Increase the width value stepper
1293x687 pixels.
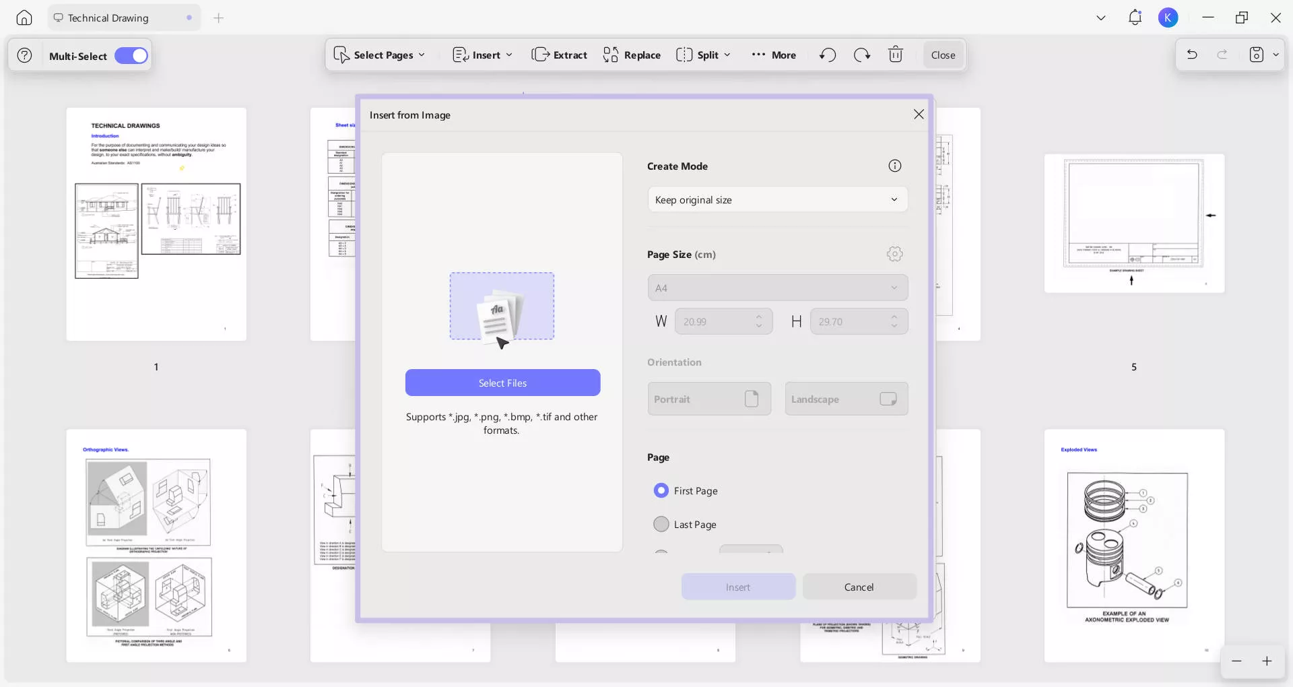(x=759, y=316)
